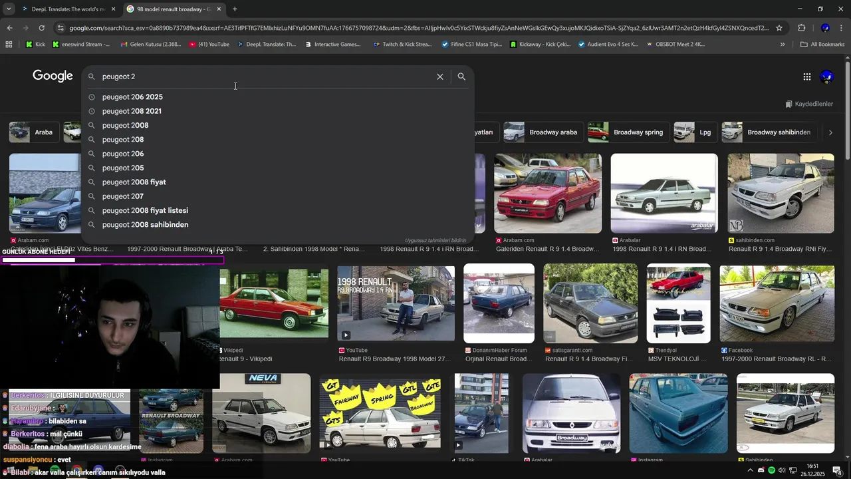The height and width of the screenshot is (479, 851).
Task: Open the Google apps grid
Action: point(806,77)
